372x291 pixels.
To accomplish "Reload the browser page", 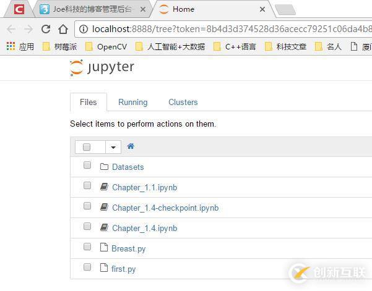I will pos(46,29).
